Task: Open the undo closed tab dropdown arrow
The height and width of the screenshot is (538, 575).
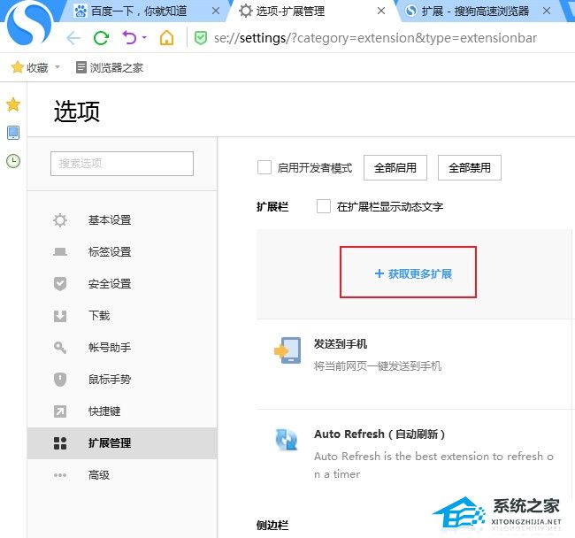Action: tap(144, 38)
